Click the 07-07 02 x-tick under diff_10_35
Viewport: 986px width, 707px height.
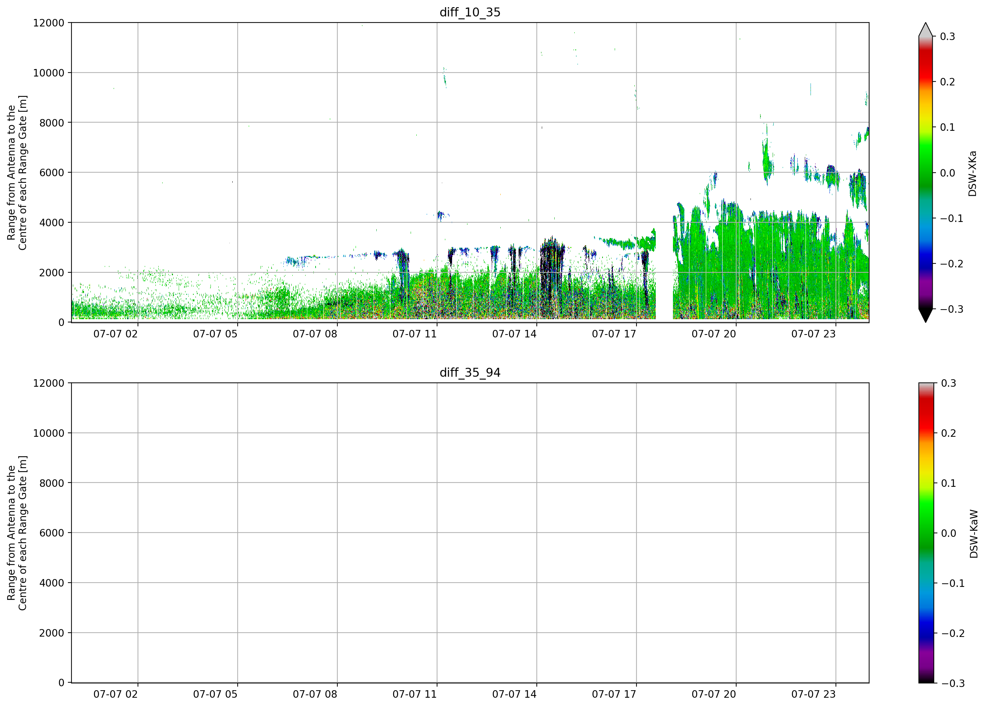pyautogui.click(x=116, y=334)
